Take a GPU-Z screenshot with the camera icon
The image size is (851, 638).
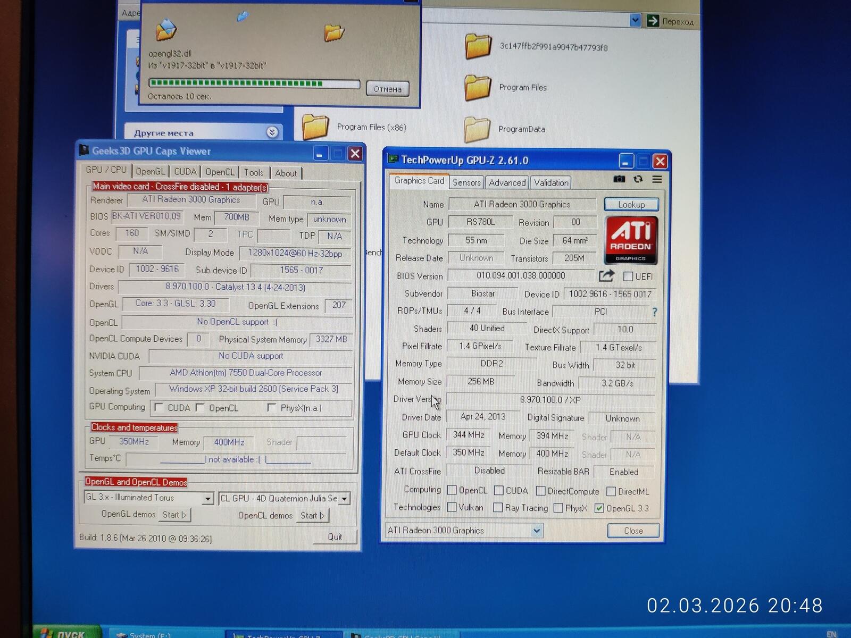click(x=619, y=179)
